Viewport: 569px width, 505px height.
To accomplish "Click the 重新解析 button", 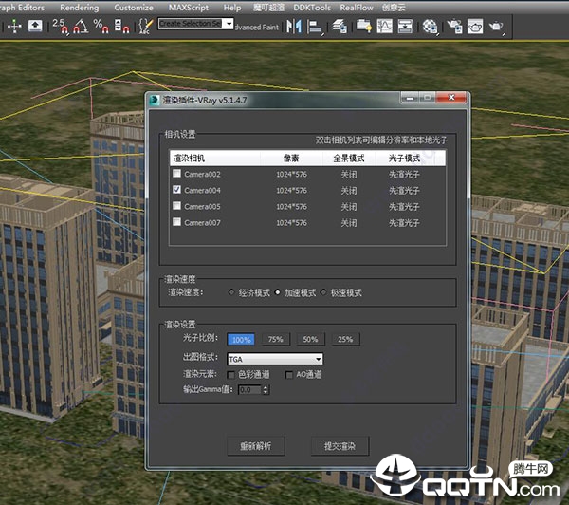I will point(255,444).
